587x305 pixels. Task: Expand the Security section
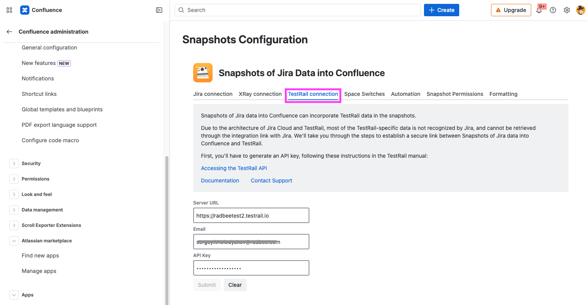click(x=14, y=164)
